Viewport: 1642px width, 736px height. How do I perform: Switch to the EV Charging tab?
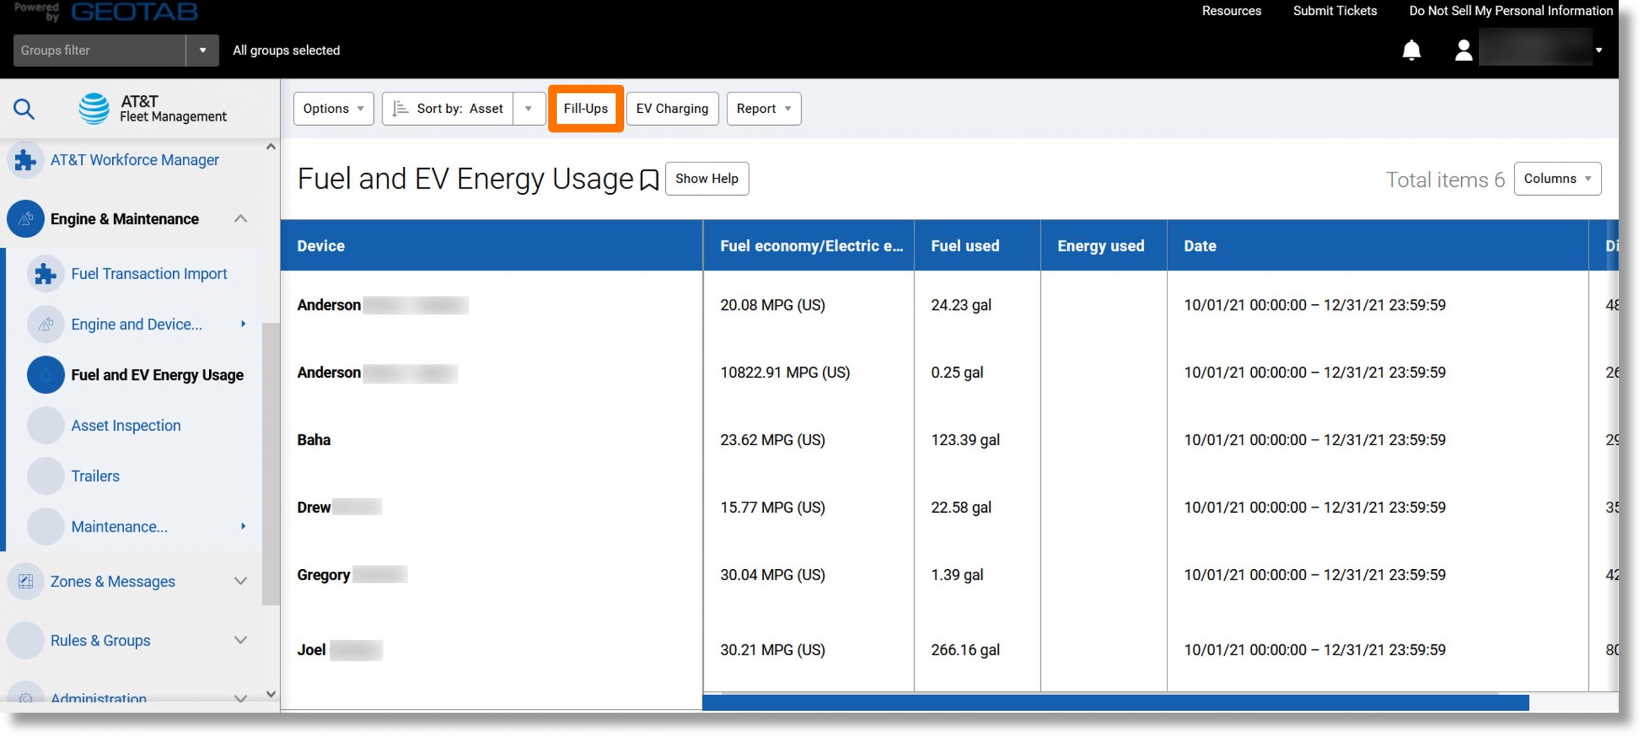(x=672, y=108)
